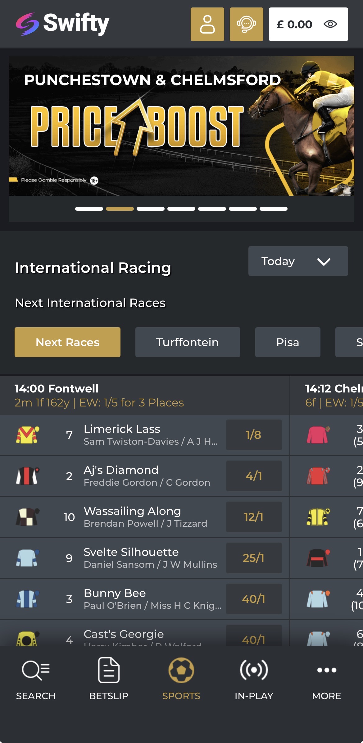Switch to the Pisa tab
This screenshot has width=363, height=743.
click(x=288, y=342)
